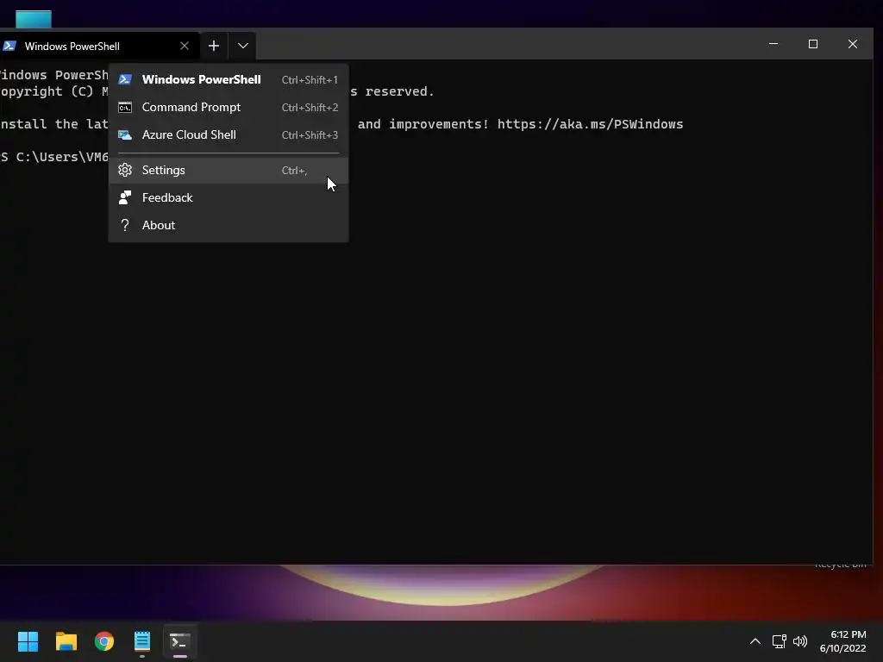Show hidden system tray icons

click(x=755, y=641)
